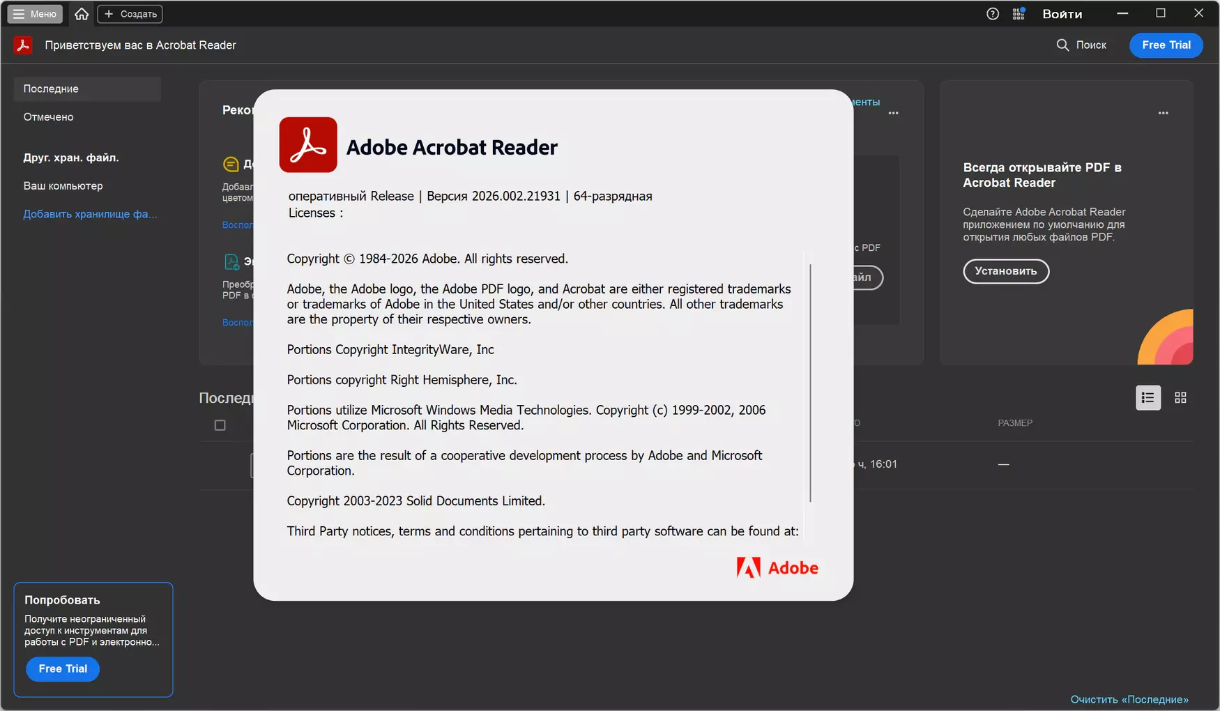The height and width of the screenshot is (711, 1220).
Task: Click the Free Trial button in header
Action: (x=1166, y=45)
